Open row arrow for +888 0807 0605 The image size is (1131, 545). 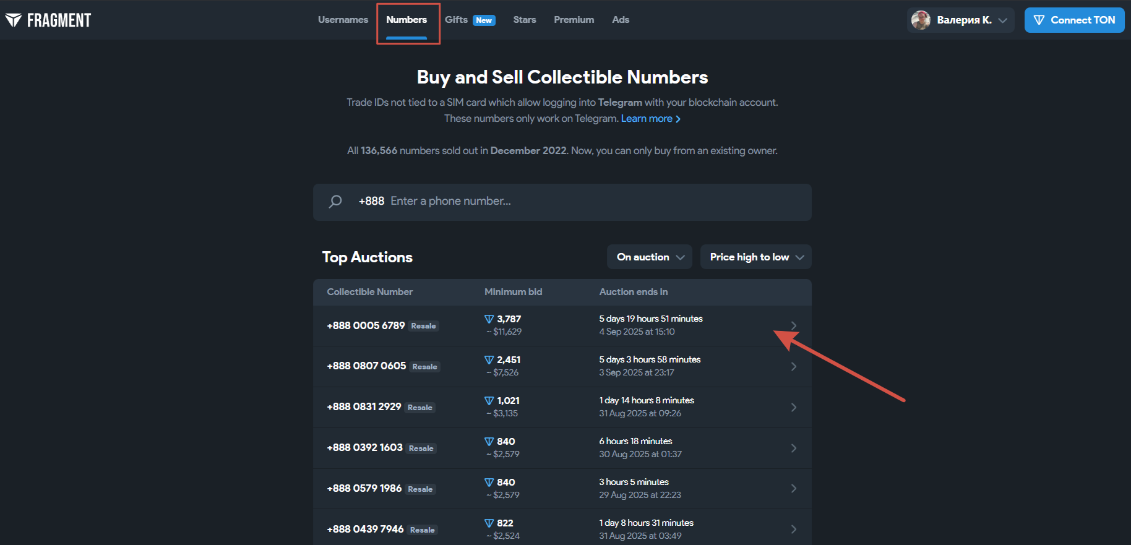(794, 366)
